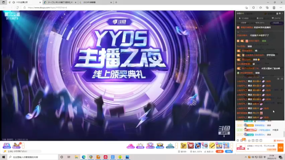Viewport: 285px width, 160px height.
Task: Send the chat message with 发送 button
Action: coord(280,148)
